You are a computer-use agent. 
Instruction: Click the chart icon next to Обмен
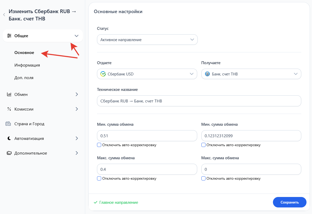(x=9, y=94)
